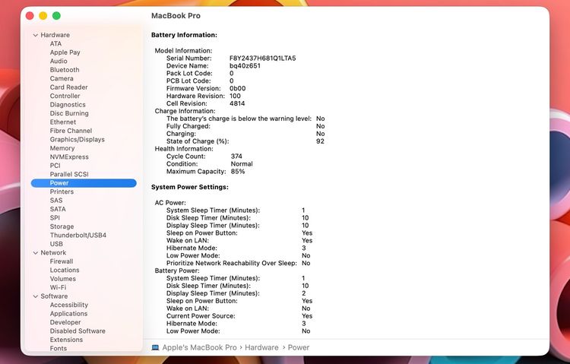Screen dimensions: 570x364
Task: Select Applications under Software
Action: click(x=68, y=314)
